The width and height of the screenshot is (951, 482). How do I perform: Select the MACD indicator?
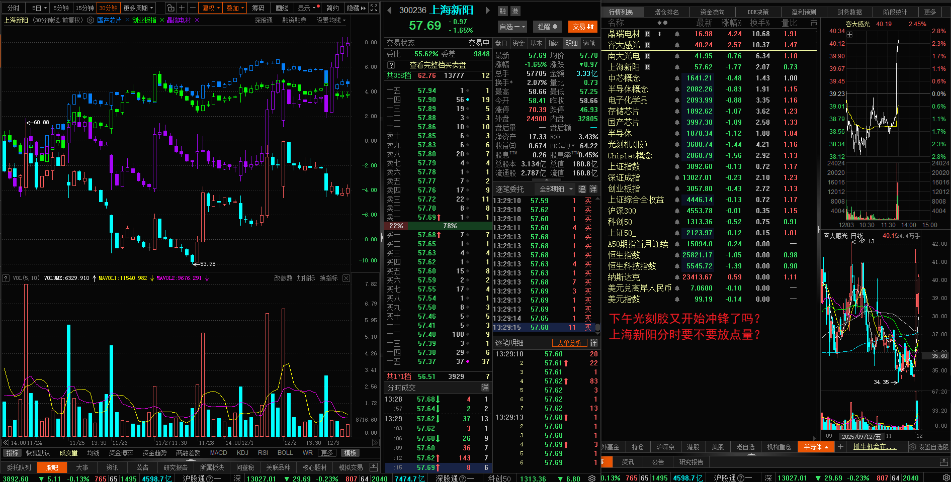218,453
